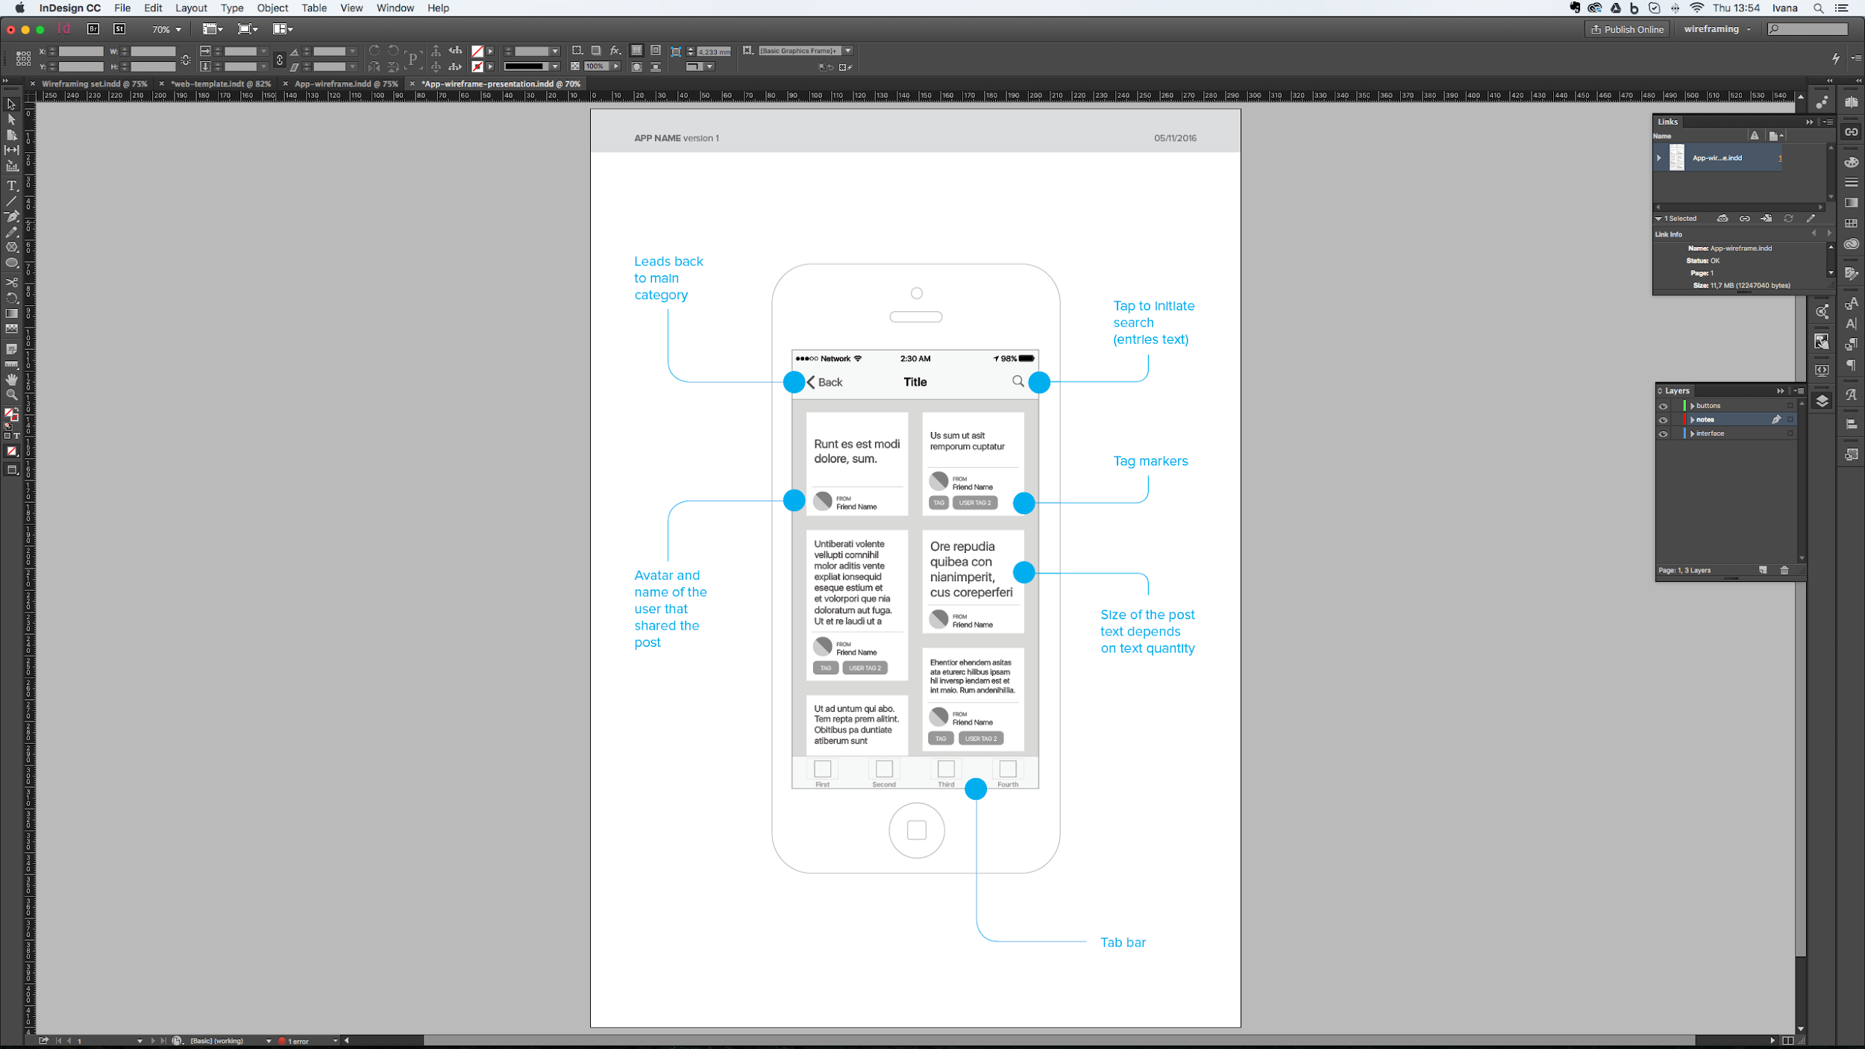The width and height of the screenshot is (1865, 1049).
Task: Switch to the Wireframing set.indd tab
Action: click(95, 84)
